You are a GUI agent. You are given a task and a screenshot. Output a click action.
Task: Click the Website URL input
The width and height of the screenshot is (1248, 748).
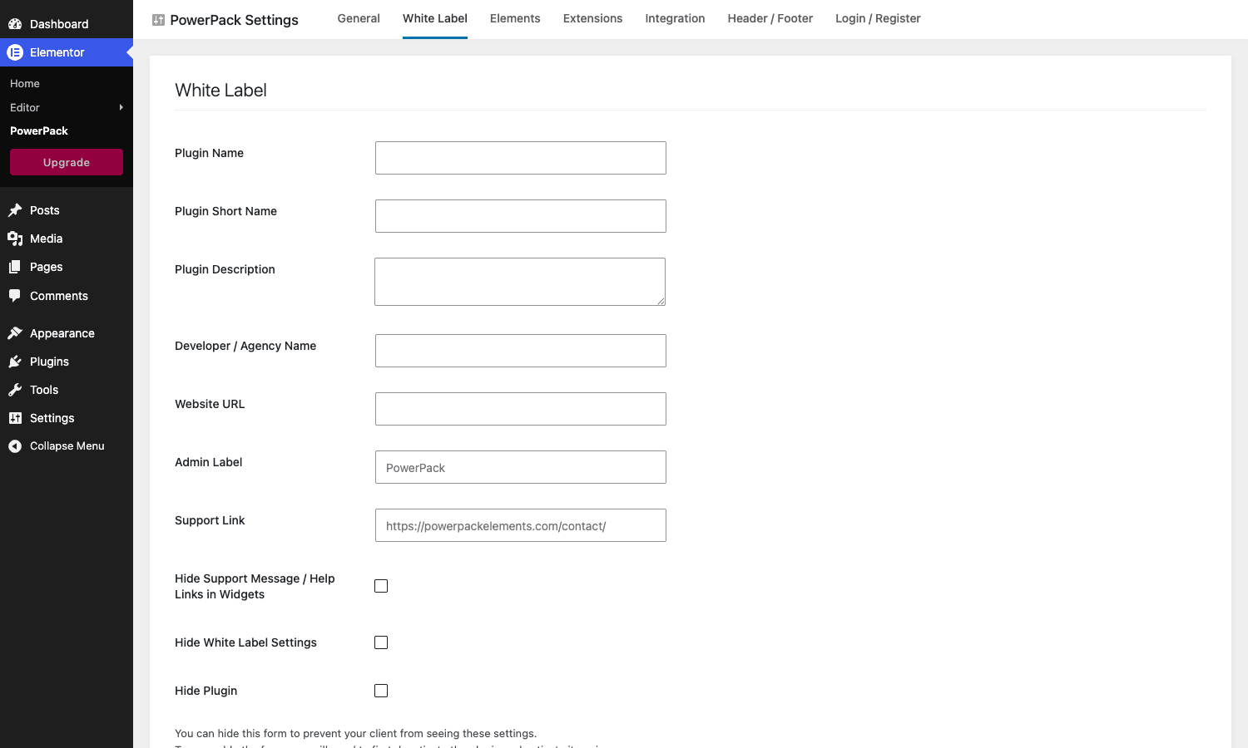521,409
